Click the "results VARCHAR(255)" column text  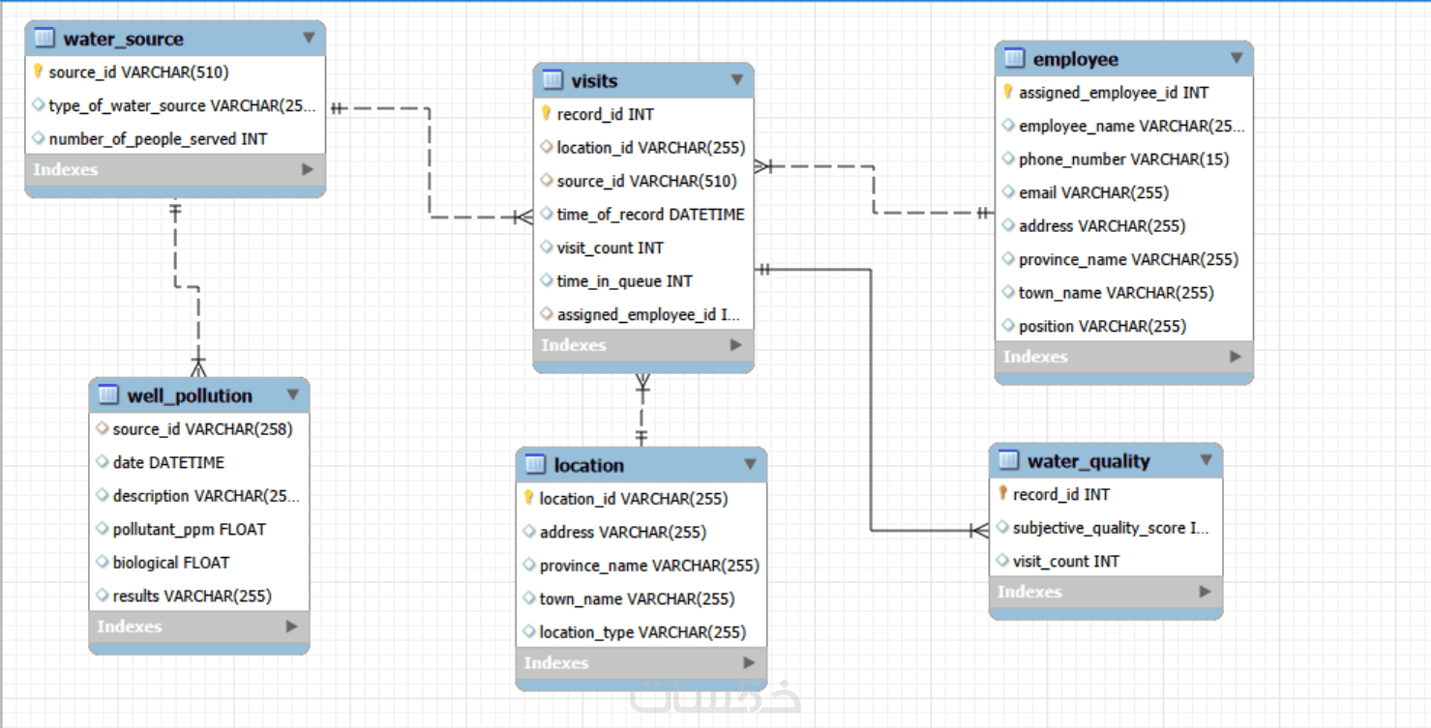pos(193,597)
